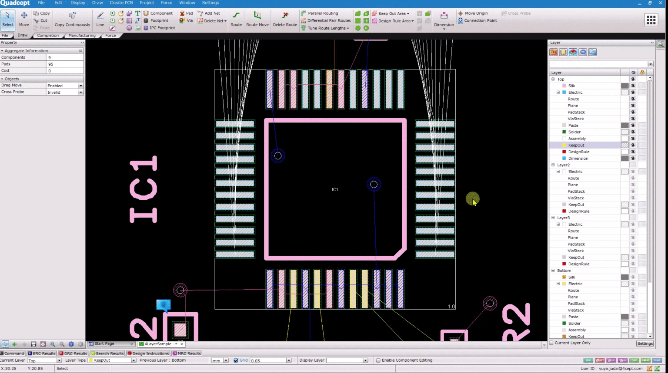Collapse the Bottom layer group
668x373 pixels.
(x=553, y=270)
